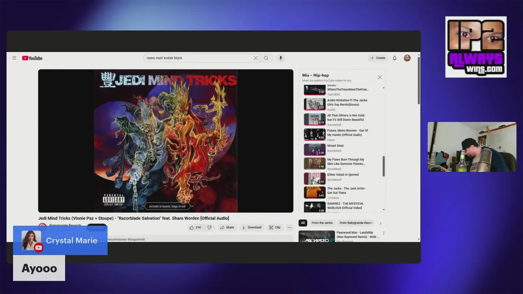523x294 pixels.
Task: Play 'Either Hated or Ignored' from the mix
Action: 343,175
